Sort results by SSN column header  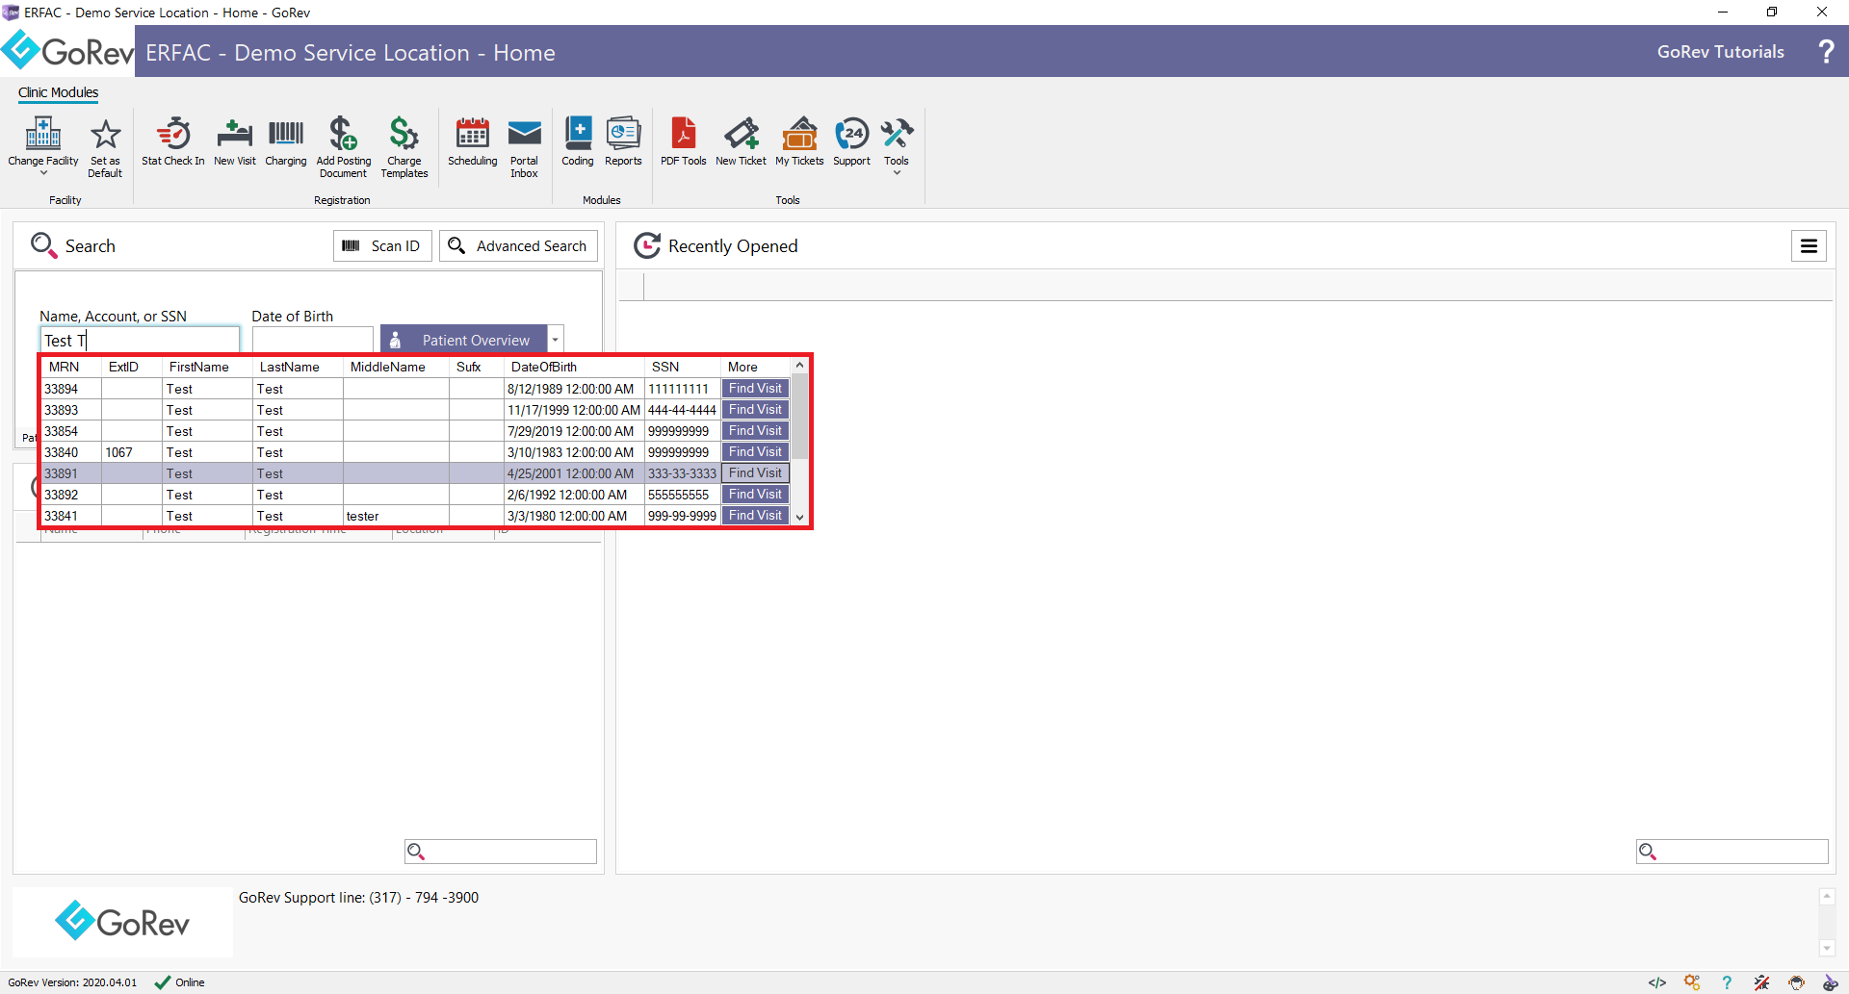click(x=683, y=367)
